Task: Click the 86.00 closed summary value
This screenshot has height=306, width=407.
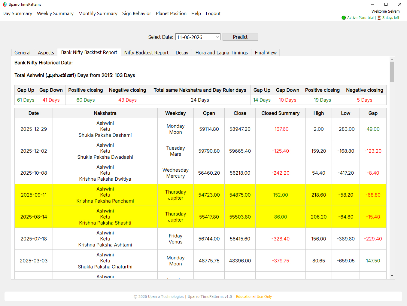Action: click(x=281, y=217)
